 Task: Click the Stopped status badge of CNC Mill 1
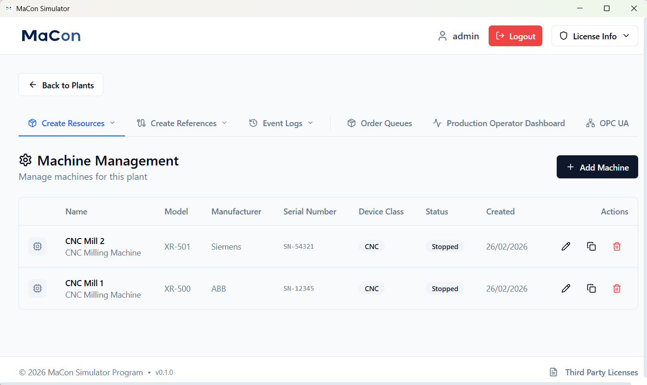tap(445, 288)
